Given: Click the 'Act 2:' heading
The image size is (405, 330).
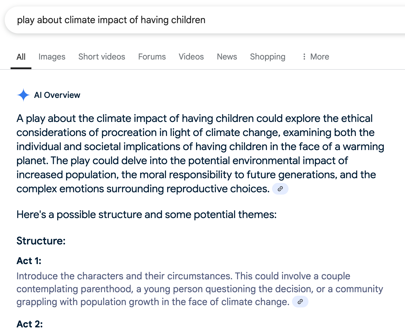Looking at the screenshot, I should [29, 324].
